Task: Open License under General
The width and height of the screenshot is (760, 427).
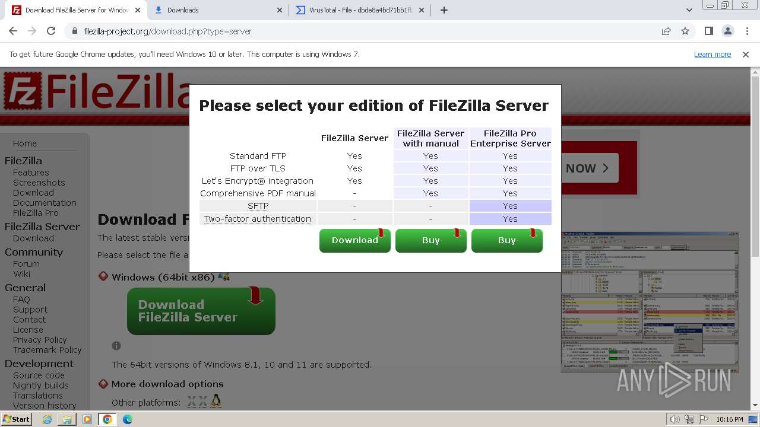Action: tap(28, 330)
